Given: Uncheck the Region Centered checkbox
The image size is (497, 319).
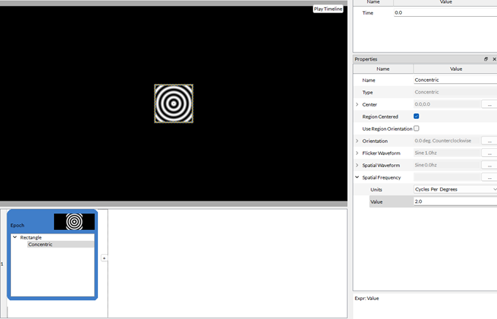Looking at the screenshot, I should (x=417, y=116).
